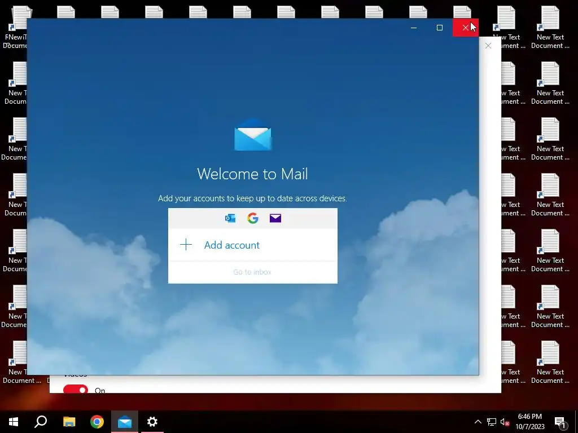The image size is (578, 433).
Task: Click the Welcome to Mail heading
Action: (x=252, y=174)
